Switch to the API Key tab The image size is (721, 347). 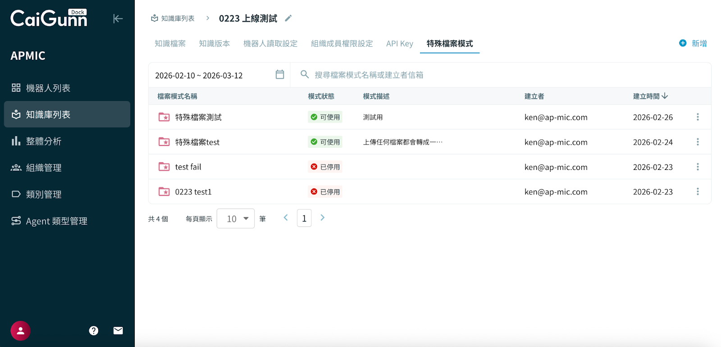pos(399,44)
